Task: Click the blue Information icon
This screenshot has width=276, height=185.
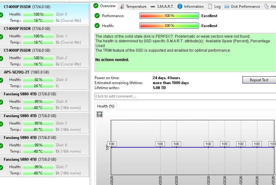Action: coord(180,6)
